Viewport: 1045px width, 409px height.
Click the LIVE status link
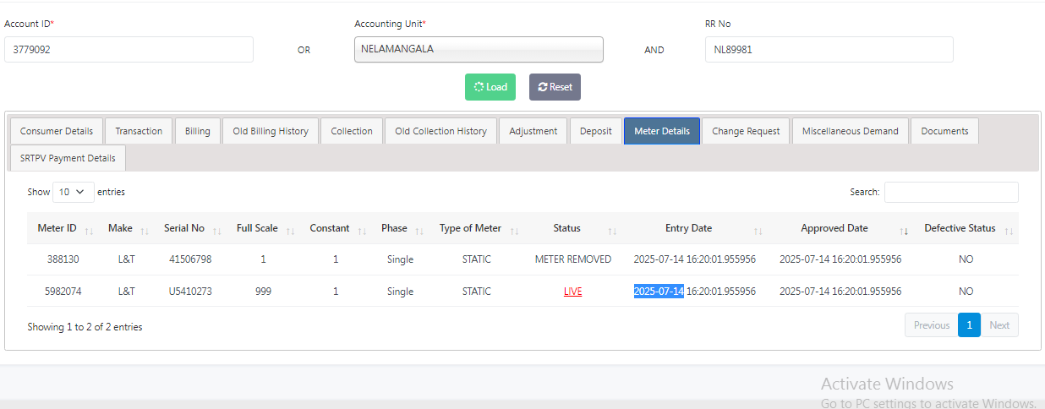tap(573, 292)
